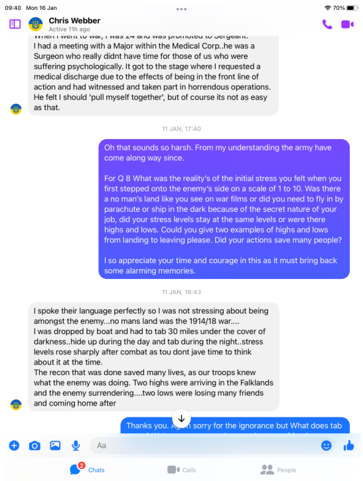This screenshot has width=363, height=481.
Task: Start a video call with Chris Webber
Action: click(347, 25)
